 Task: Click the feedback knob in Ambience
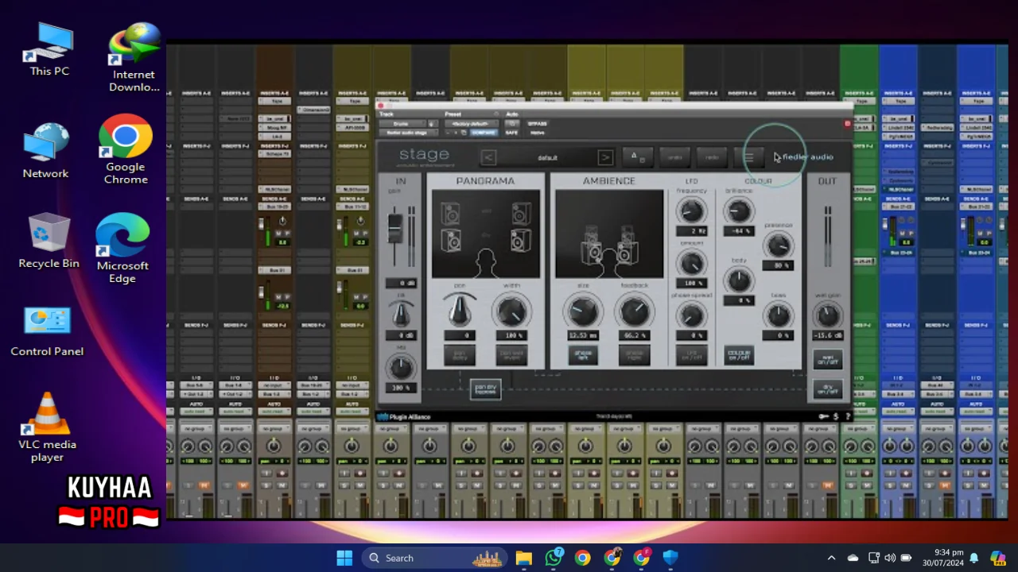635,311
